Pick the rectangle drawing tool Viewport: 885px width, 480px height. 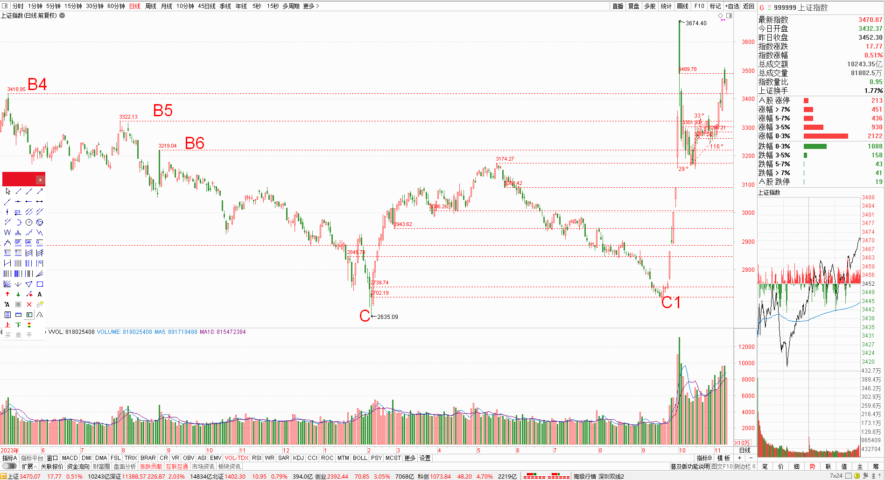[x=40, y=284]
